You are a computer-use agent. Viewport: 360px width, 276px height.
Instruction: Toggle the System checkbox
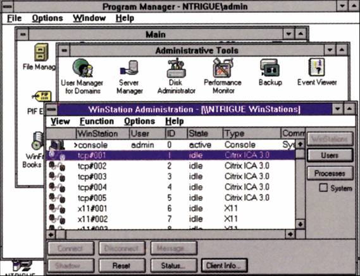click(x=323, y=188)
